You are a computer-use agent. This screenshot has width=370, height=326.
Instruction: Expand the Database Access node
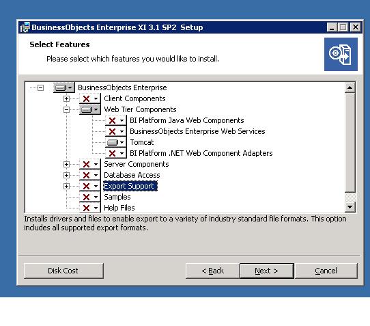pyautogui.click(x=66, y=175)
